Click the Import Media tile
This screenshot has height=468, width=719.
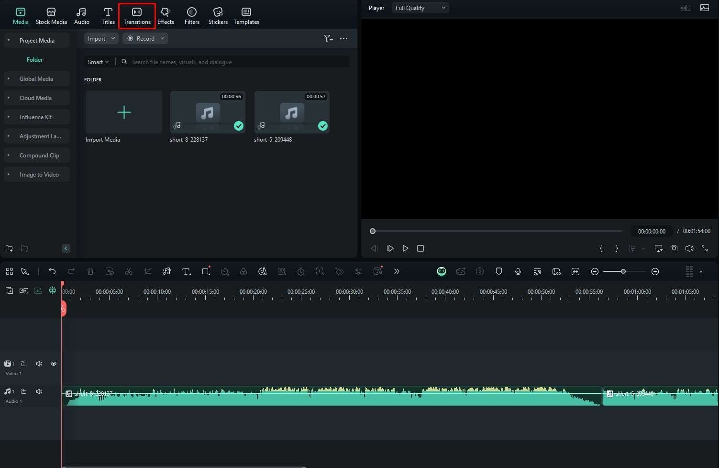(124, 112)
